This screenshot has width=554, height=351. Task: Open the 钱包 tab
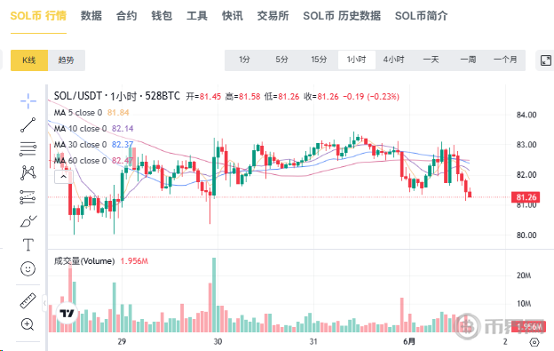coord(162,16)
